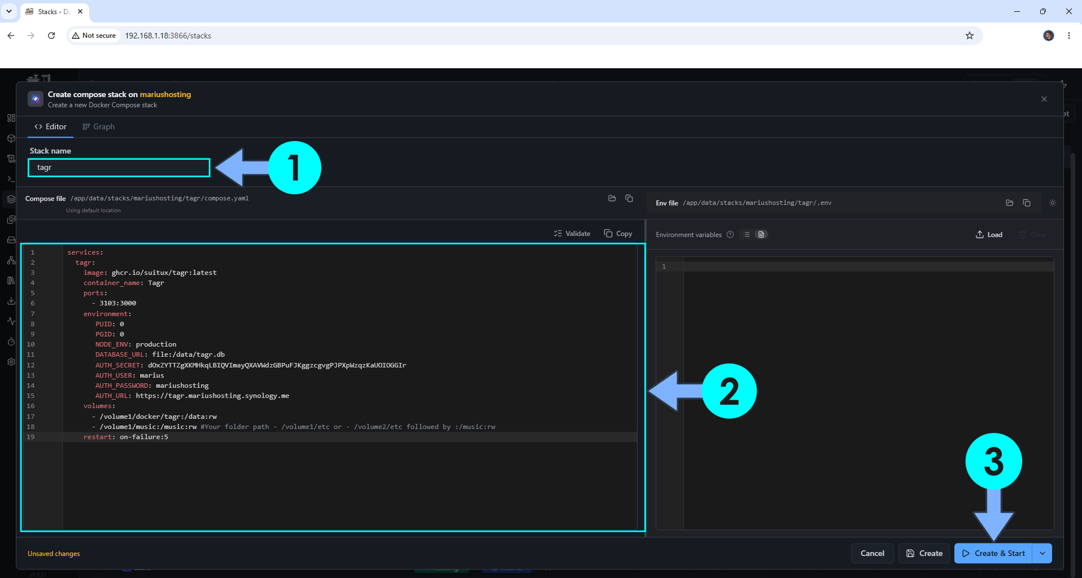Copy the compose file path icon

(629, 198)
